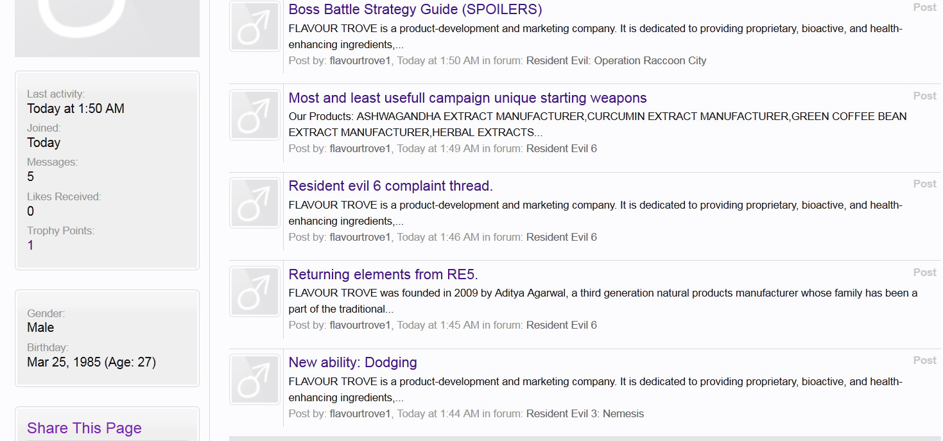Click the avatar icon beside Boss Battle Strategy Guide
Viewport: 943px width, 441px height.
(255, 27)
